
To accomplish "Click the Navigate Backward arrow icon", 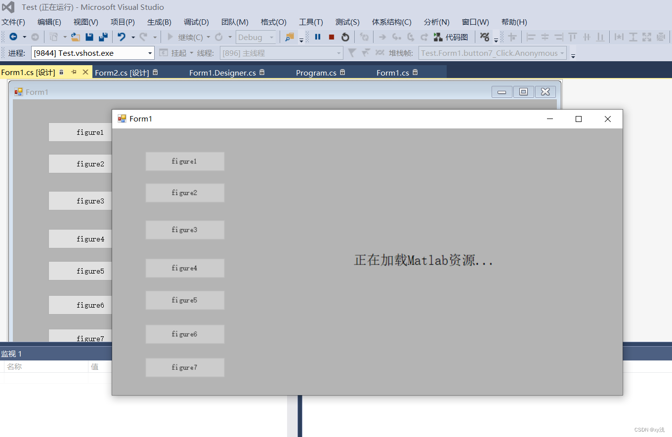I will click(13, 37).
